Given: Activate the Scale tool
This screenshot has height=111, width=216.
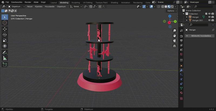Looking at the screenshot, I should pos(5,40).
